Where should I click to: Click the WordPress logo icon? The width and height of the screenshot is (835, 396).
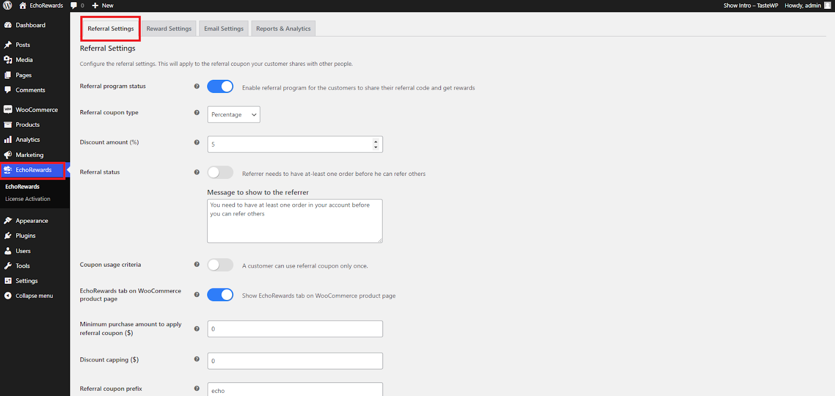(7, 6)
